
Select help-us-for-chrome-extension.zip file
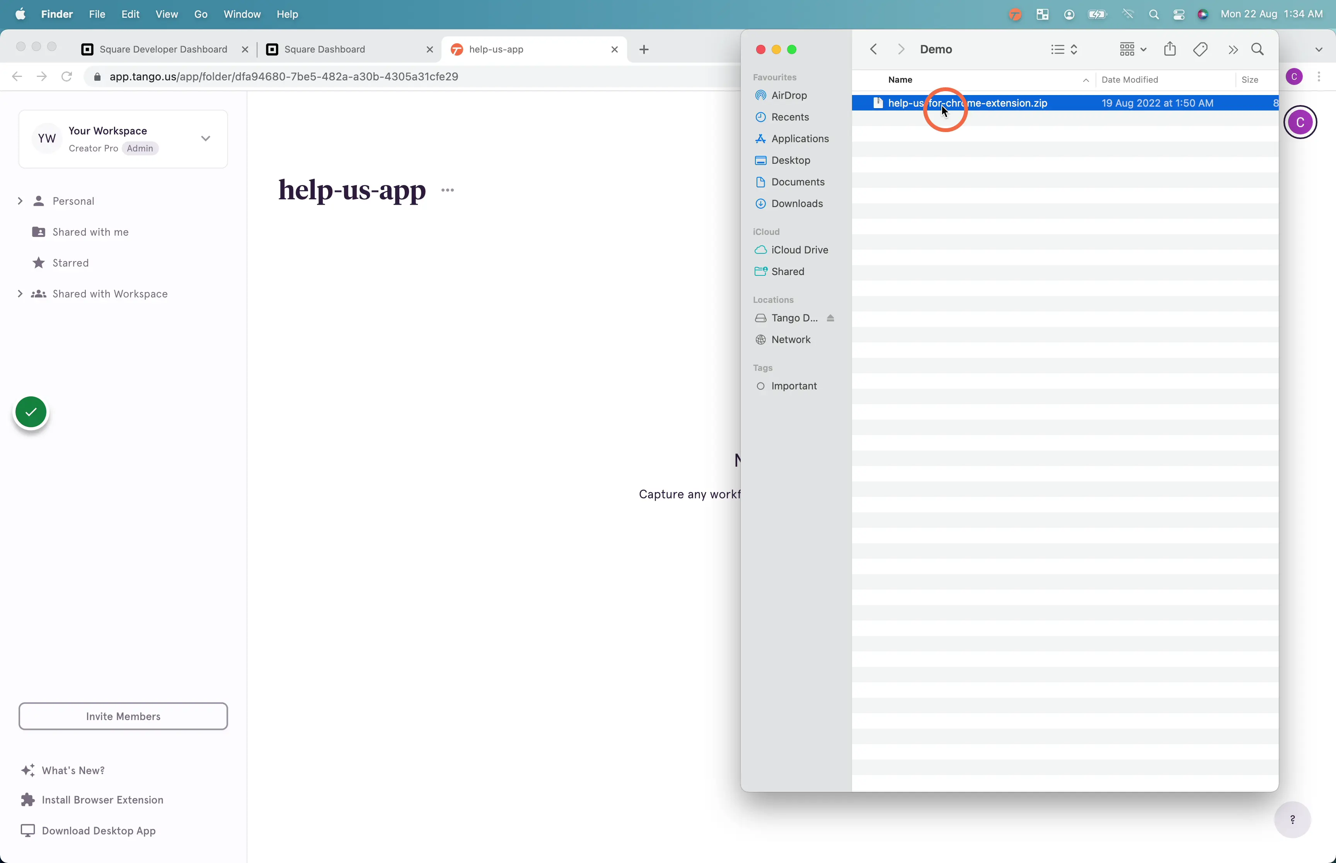coord(1065,103)
